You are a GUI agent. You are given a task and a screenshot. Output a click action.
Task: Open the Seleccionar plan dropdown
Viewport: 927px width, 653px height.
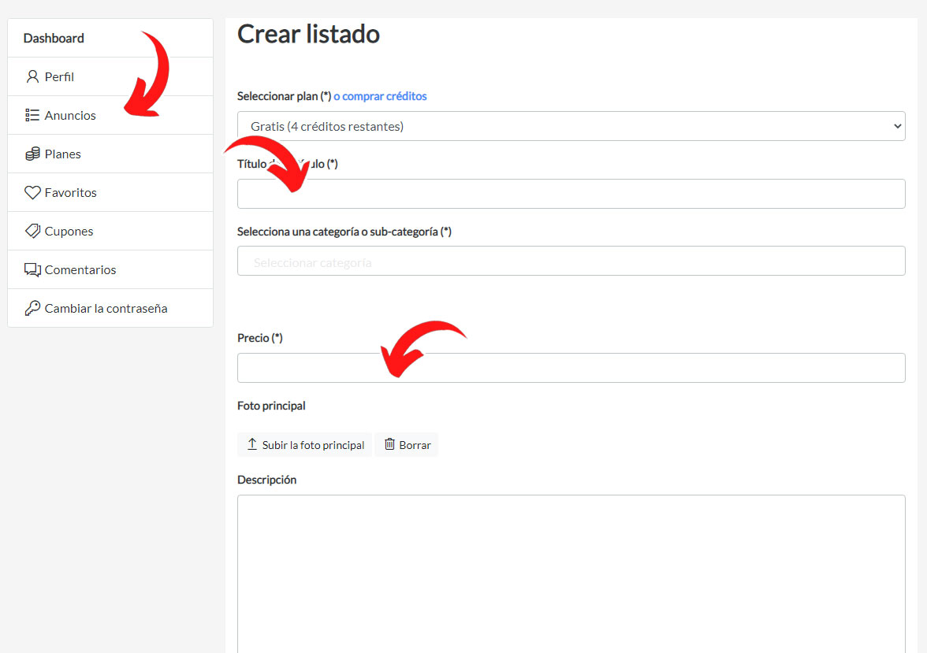pyautogui.click(x=571, y=126)
